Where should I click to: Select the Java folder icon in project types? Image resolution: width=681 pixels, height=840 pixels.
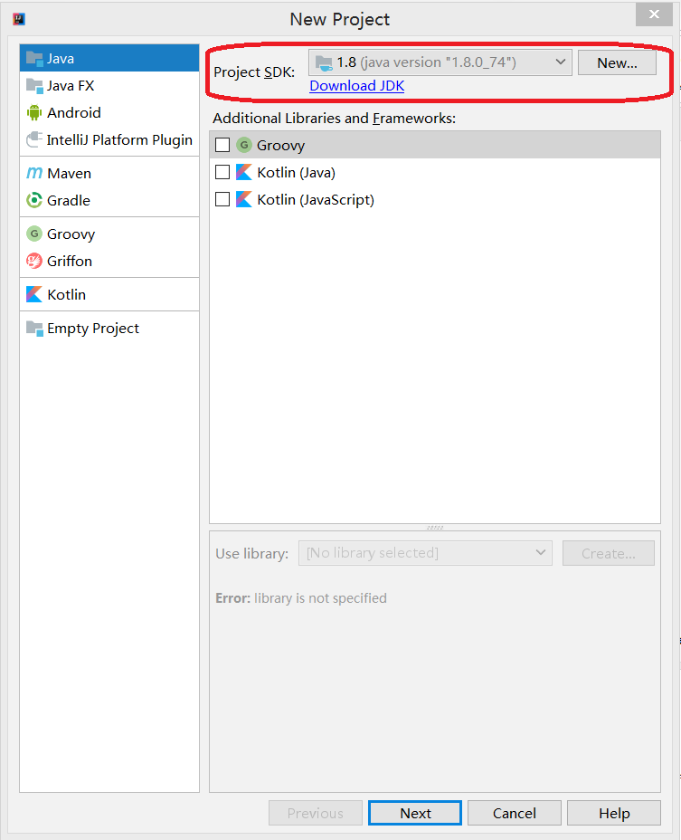point(34,59)
